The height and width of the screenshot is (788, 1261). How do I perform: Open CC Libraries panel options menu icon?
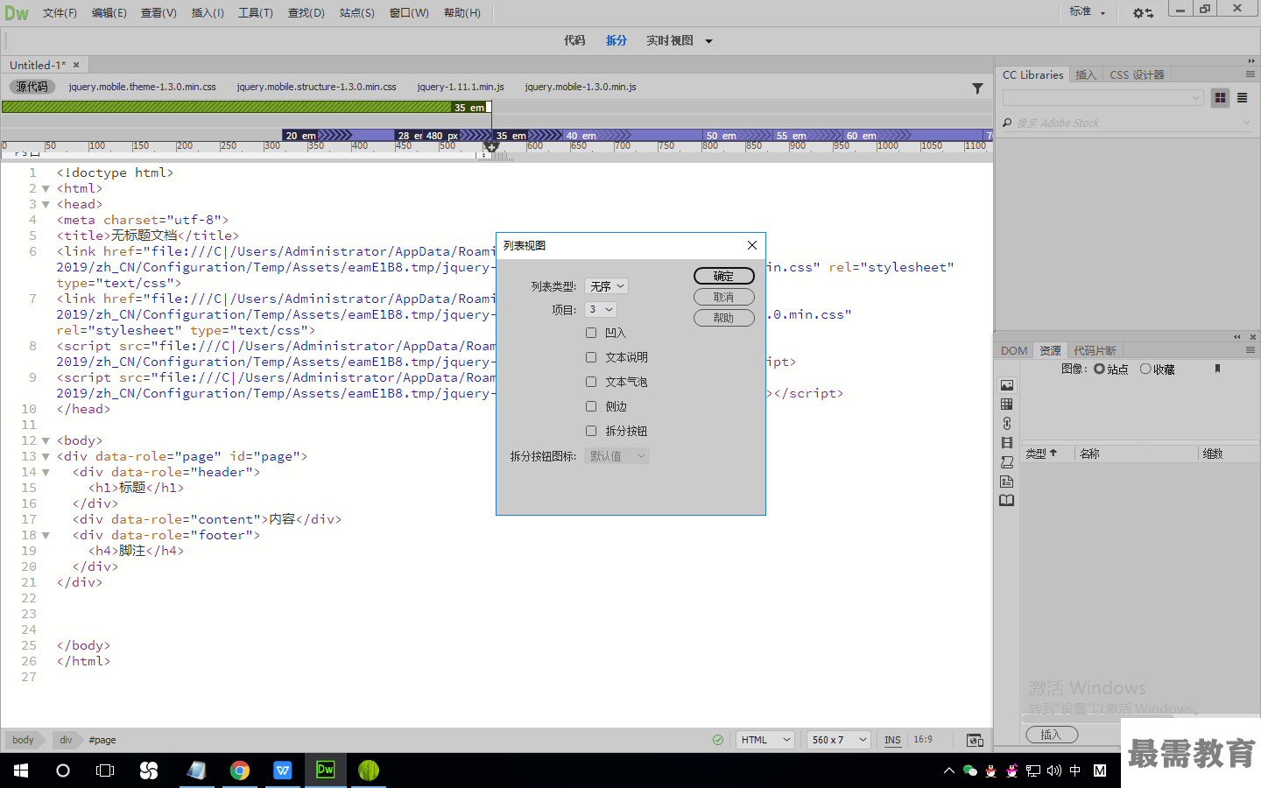point(1250,74)
